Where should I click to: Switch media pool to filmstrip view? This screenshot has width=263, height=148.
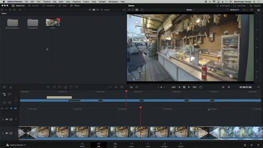(98, 10)
